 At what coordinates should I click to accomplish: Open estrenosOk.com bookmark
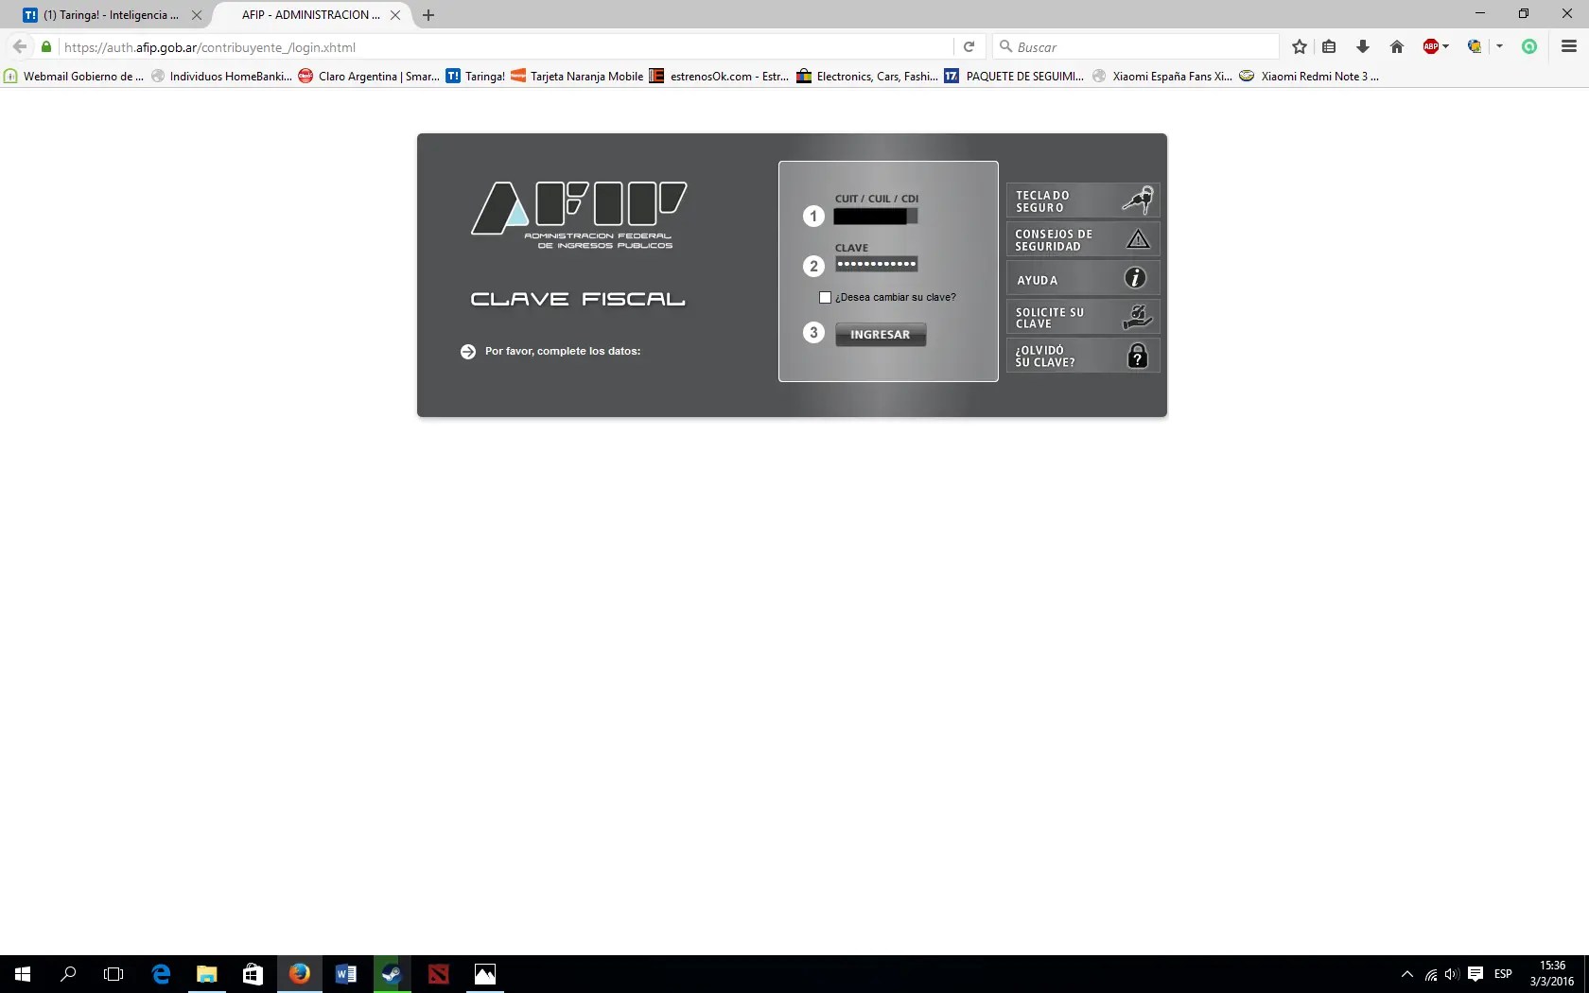(719, 77)
